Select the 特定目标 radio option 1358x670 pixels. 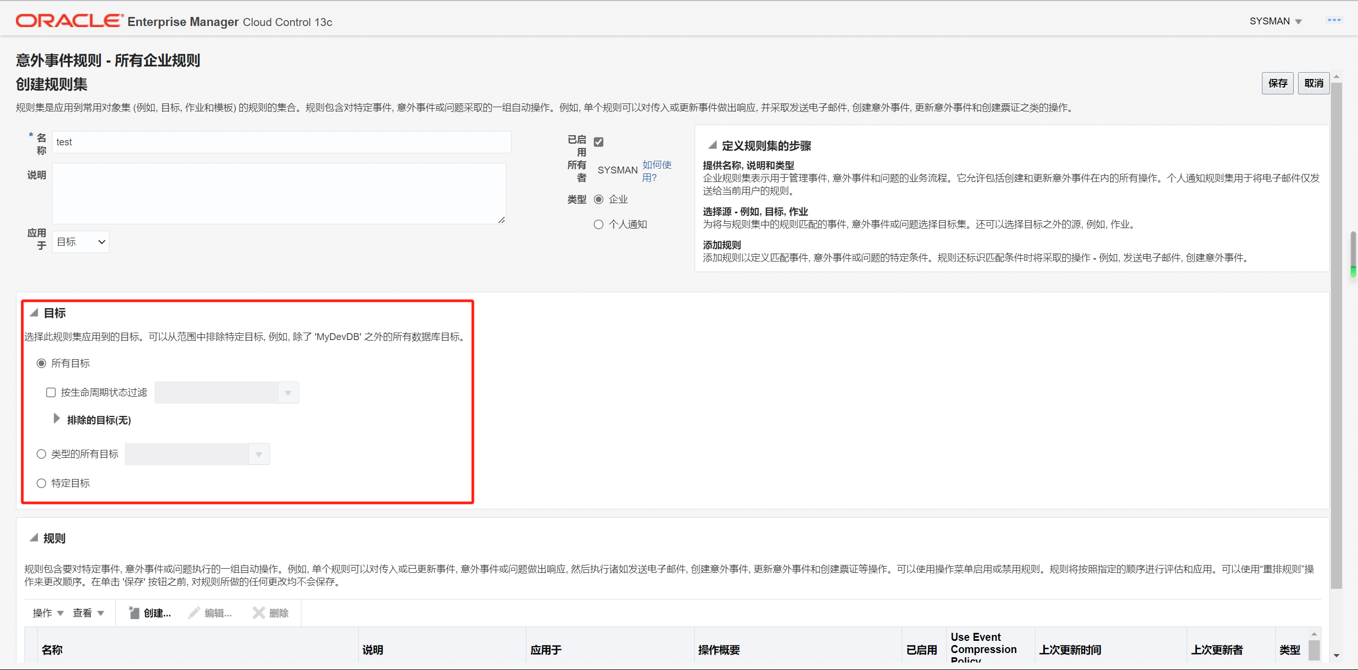pos(41,483)
